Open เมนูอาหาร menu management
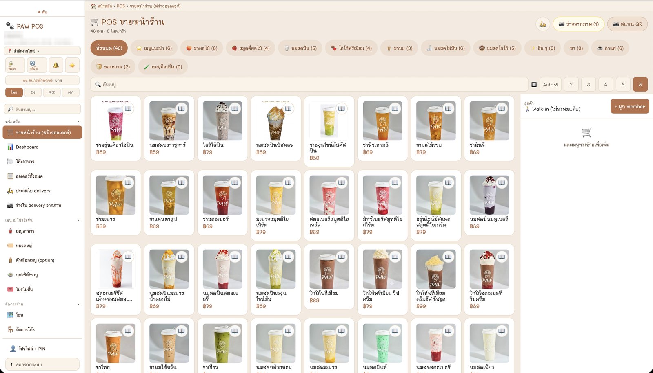This screenshot has height=373, width=653. click(x=42, y=231)
